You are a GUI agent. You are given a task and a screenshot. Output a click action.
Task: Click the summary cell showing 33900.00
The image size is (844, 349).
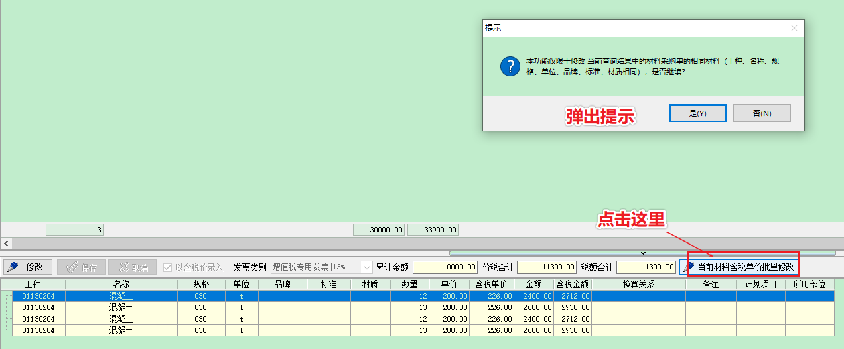click(x=433, y=230)
